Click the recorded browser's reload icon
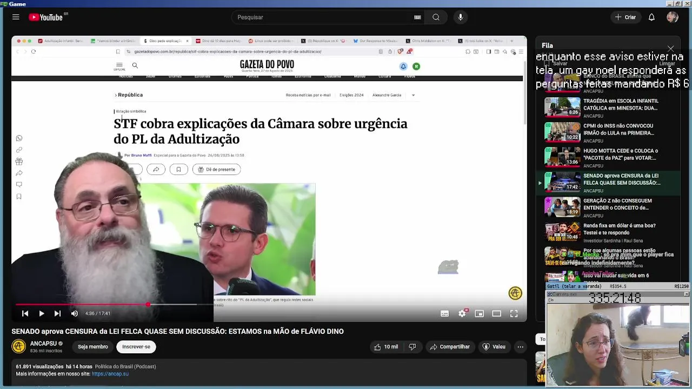The width and height of the screenshot is (692, 389). [33, 51]
